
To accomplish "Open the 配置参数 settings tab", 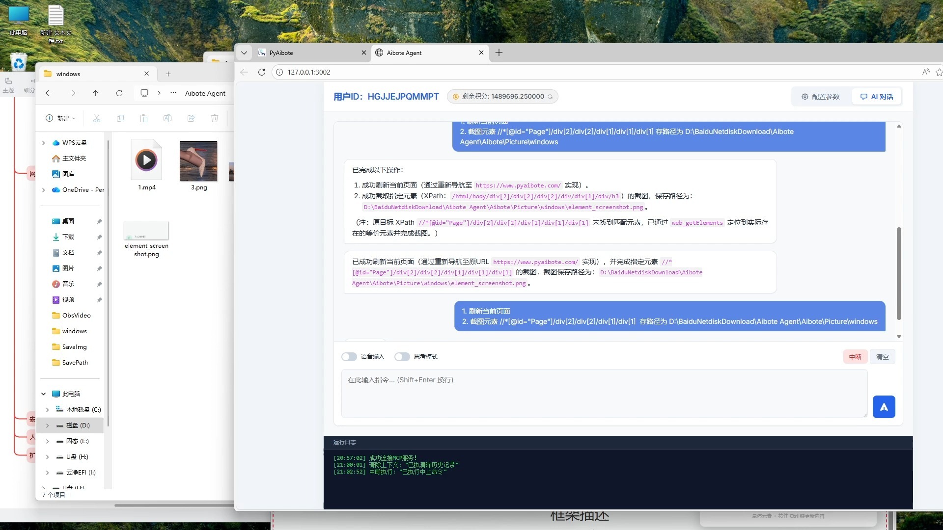I will (x=821, y=97).
